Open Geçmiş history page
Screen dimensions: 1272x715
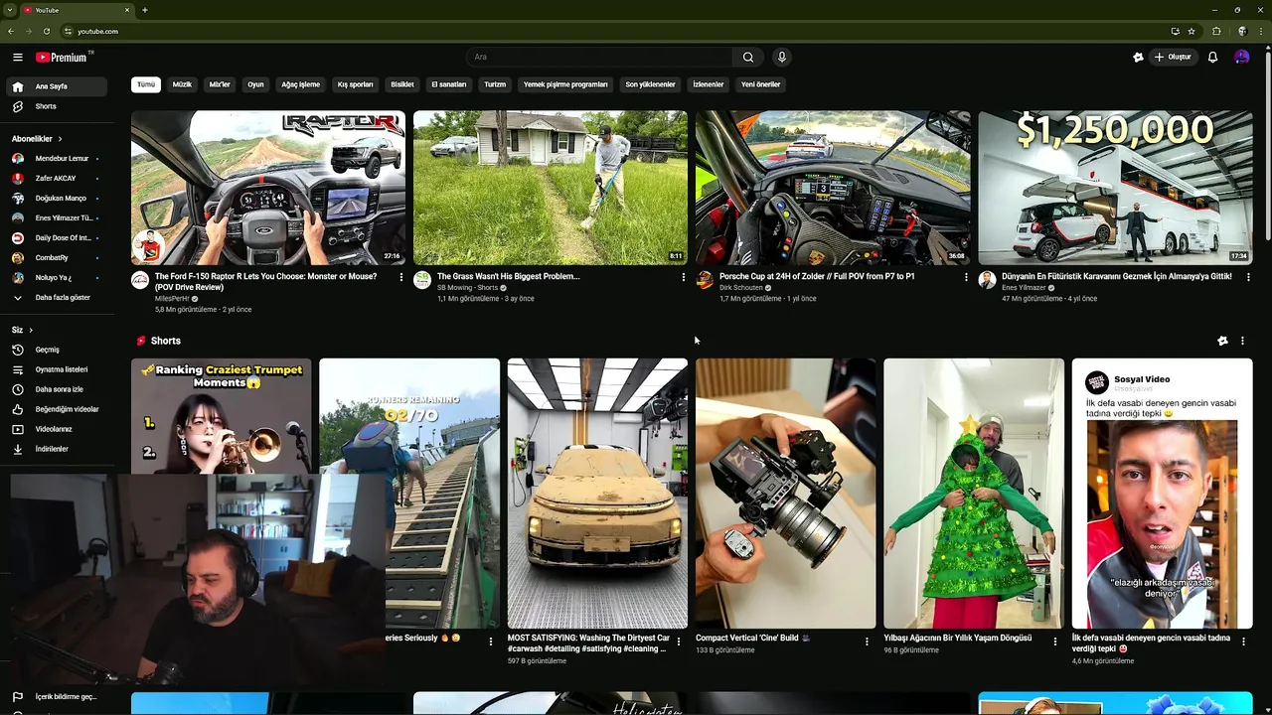56,350
